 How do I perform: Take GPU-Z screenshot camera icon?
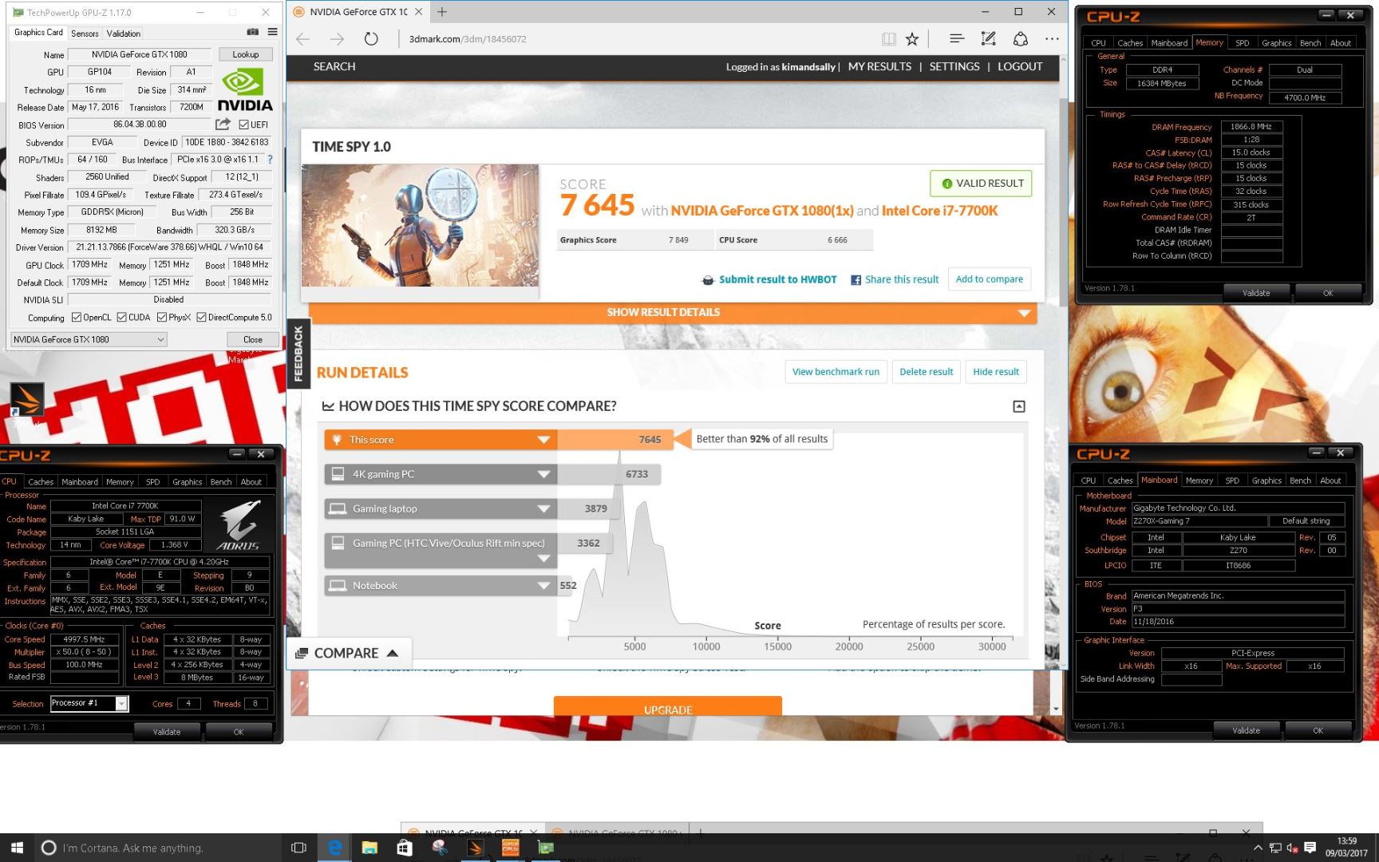pos(252,32)
